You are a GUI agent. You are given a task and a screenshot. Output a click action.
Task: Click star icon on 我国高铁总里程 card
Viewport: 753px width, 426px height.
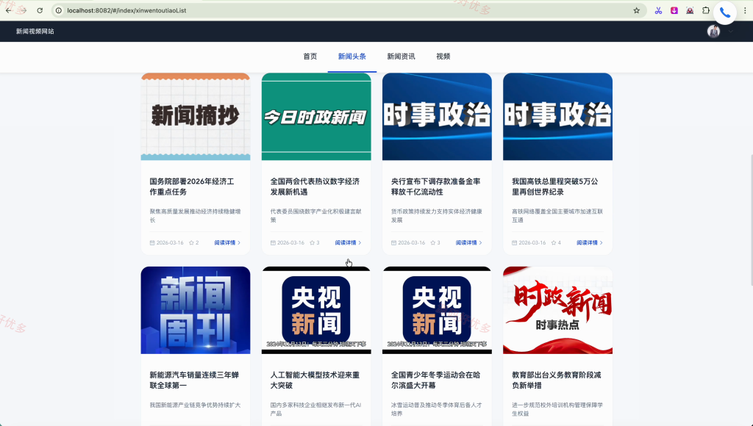pyautogui.click(x=554, y=242)
